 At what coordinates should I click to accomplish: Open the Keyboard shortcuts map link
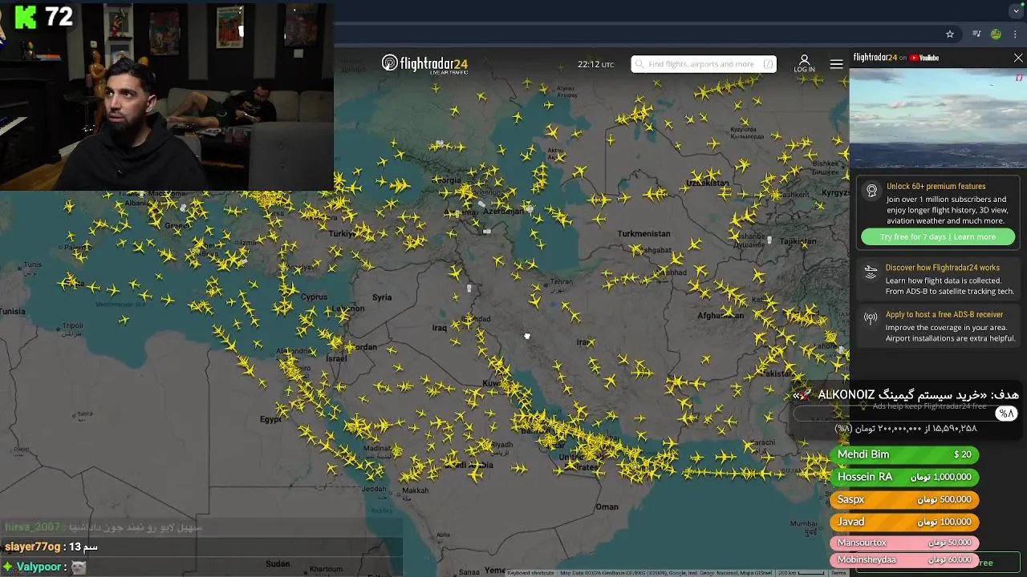530,572
